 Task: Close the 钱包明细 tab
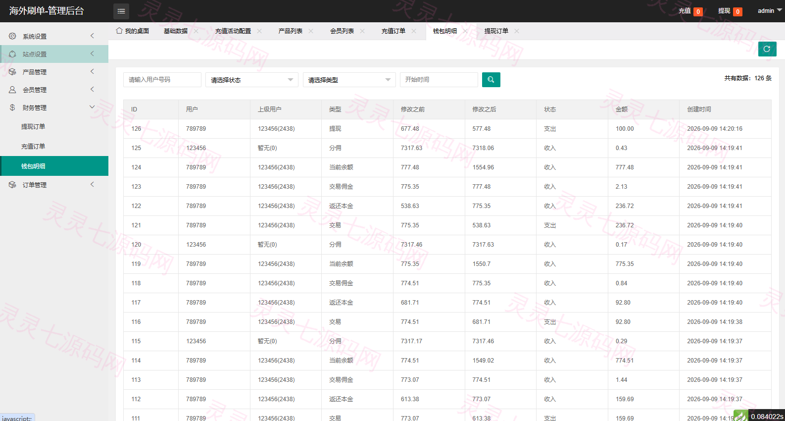point(465,31)
